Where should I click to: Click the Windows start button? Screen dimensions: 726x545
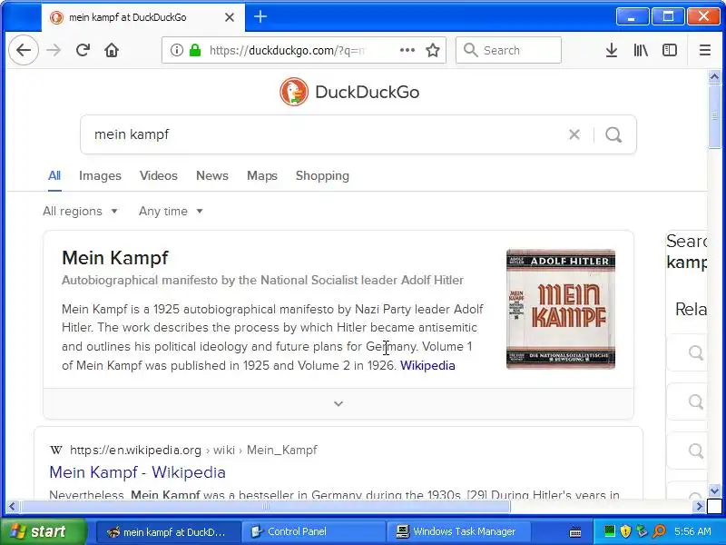tap(43, 531)
